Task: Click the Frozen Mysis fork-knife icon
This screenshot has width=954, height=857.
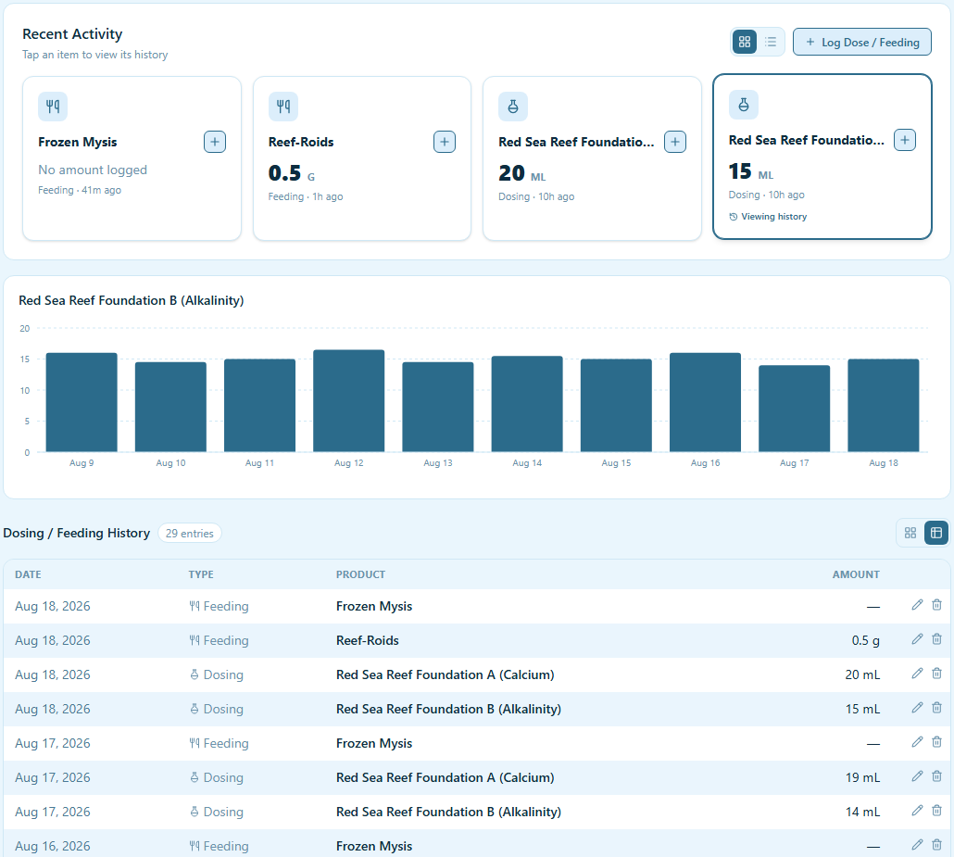Action: coord(53,107)
